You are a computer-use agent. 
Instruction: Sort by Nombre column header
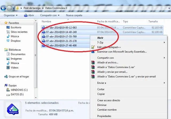click(x=46, y=21)
